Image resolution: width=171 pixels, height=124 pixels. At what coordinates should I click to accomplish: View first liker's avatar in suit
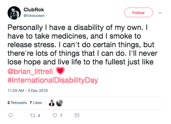[51, 103]
